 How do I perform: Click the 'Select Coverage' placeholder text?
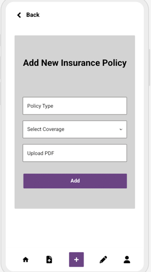pos(46,129)
